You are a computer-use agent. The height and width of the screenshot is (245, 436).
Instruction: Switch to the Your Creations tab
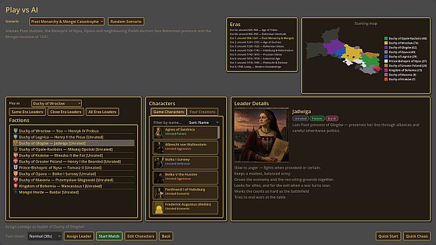tap(202, 112)
